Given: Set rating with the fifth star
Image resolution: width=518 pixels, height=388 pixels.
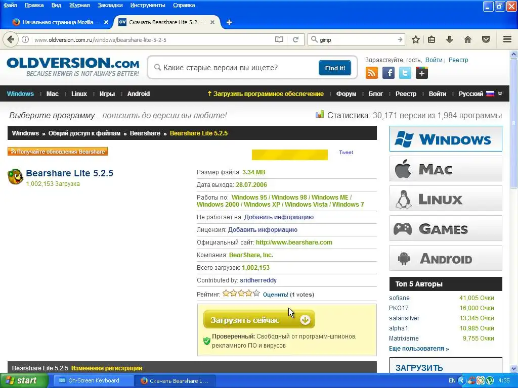Looking at the screenshot, I should tap(256, 293).
